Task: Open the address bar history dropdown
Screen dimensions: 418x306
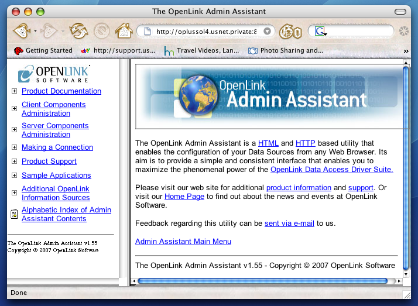Action: click(267, 31)
